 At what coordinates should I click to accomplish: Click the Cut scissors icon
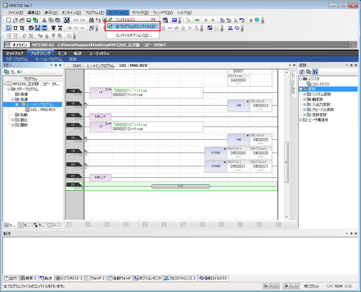coord(44,20)
